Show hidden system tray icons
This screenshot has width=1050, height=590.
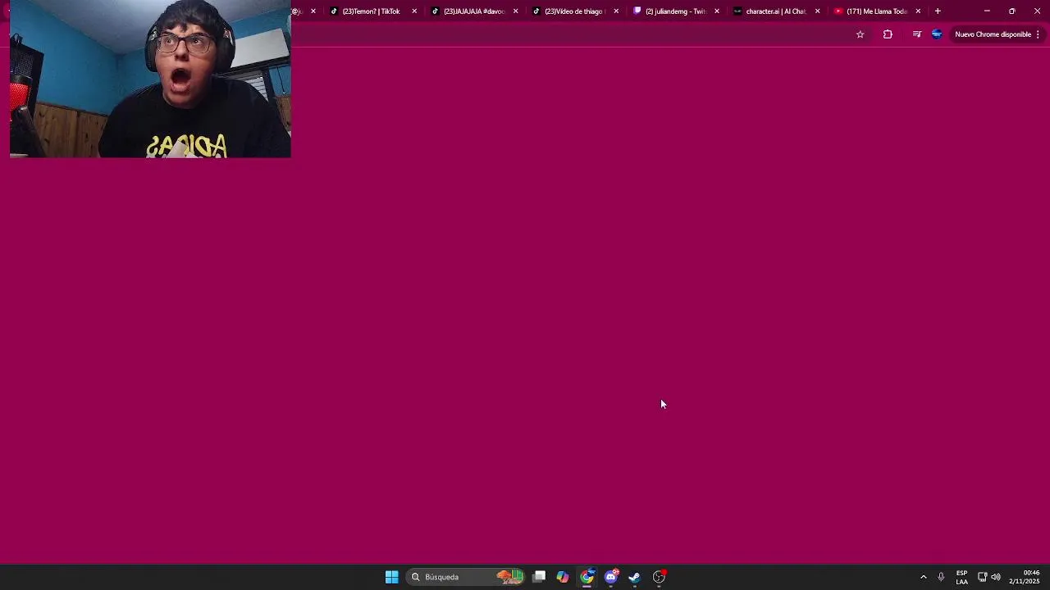tap(923, 577)
